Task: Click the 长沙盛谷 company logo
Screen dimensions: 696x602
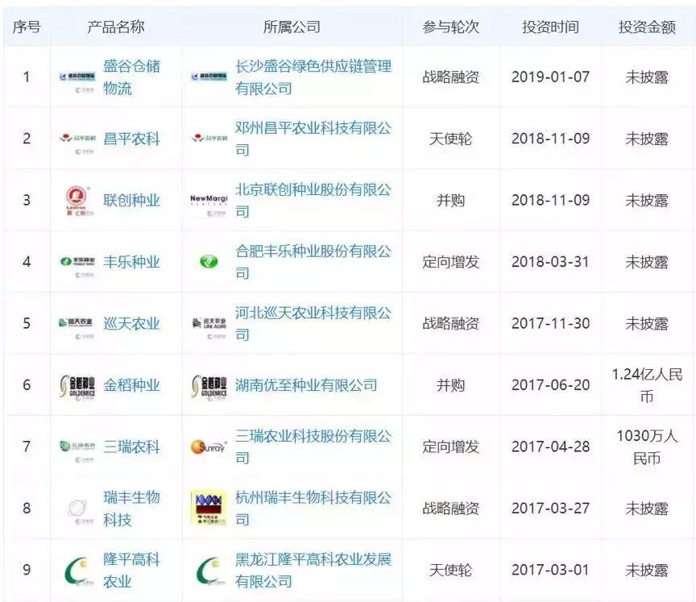Action: pyautogui.click(x=209, y=77)
